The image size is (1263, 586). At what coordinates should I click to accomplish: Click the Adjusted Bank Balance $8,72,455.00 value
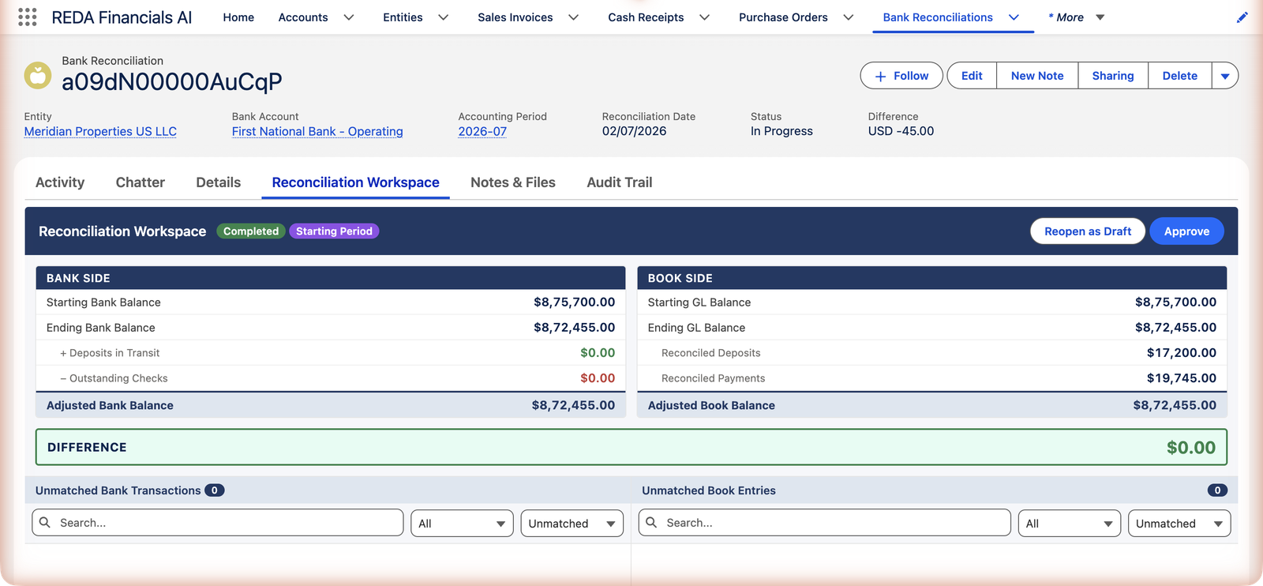573,405
